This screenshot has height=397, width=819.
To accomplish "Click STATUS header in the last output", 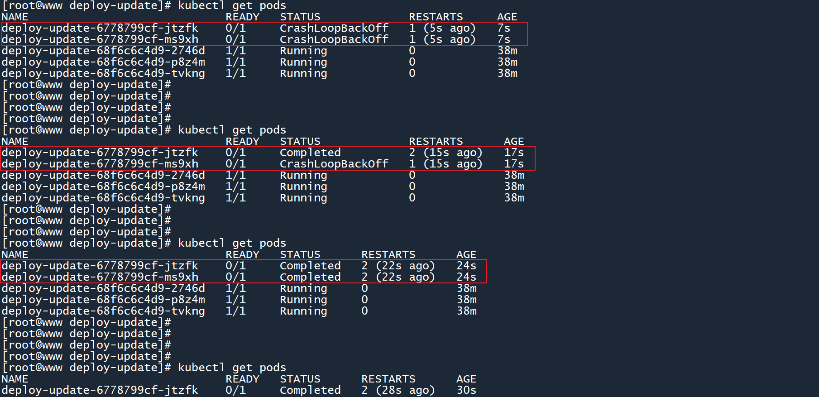I will 300,379.
